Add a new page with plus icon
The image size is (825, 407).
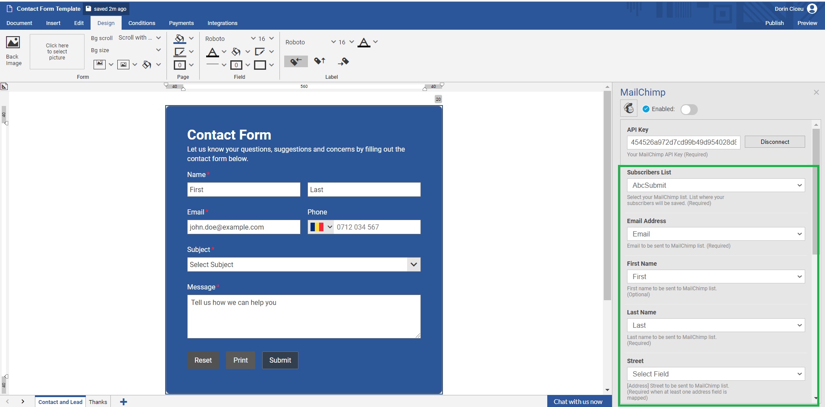pos(123,402)
